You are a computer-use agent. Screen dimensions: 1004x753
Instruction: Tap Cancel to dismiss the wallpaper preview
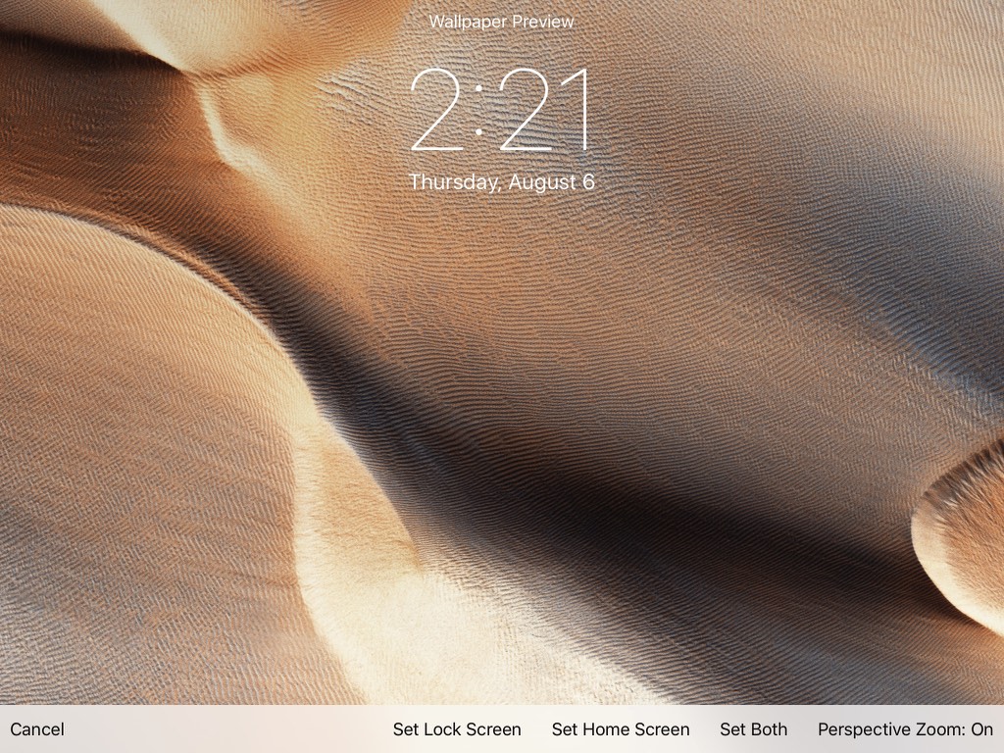tap(37, 729)
